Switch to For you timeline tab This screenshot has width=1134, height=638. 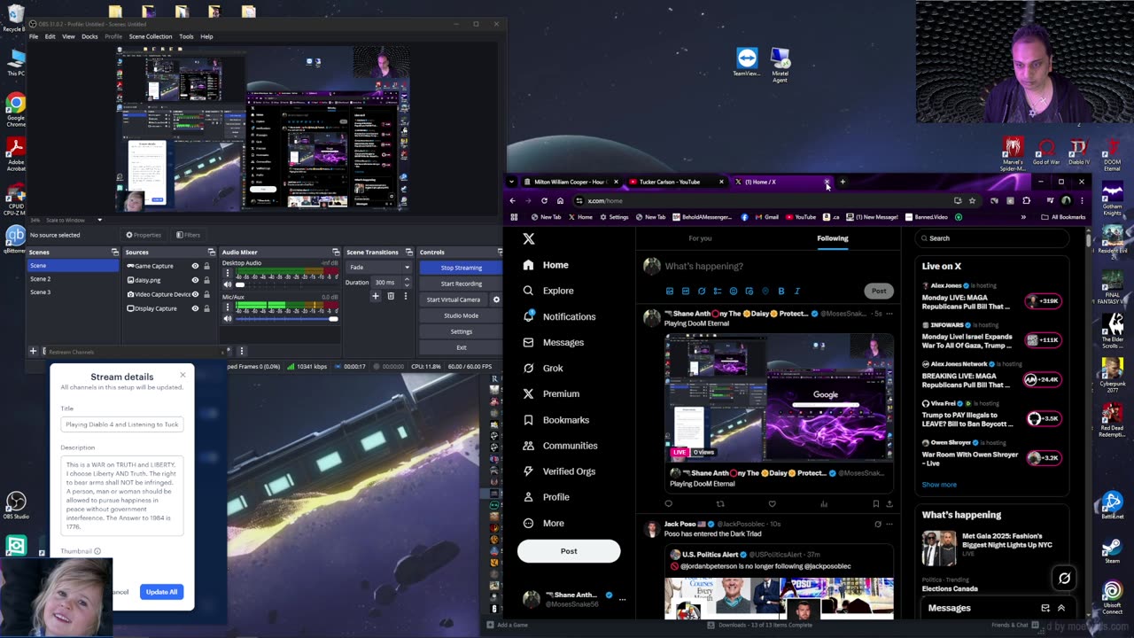(x=700, y=237)
